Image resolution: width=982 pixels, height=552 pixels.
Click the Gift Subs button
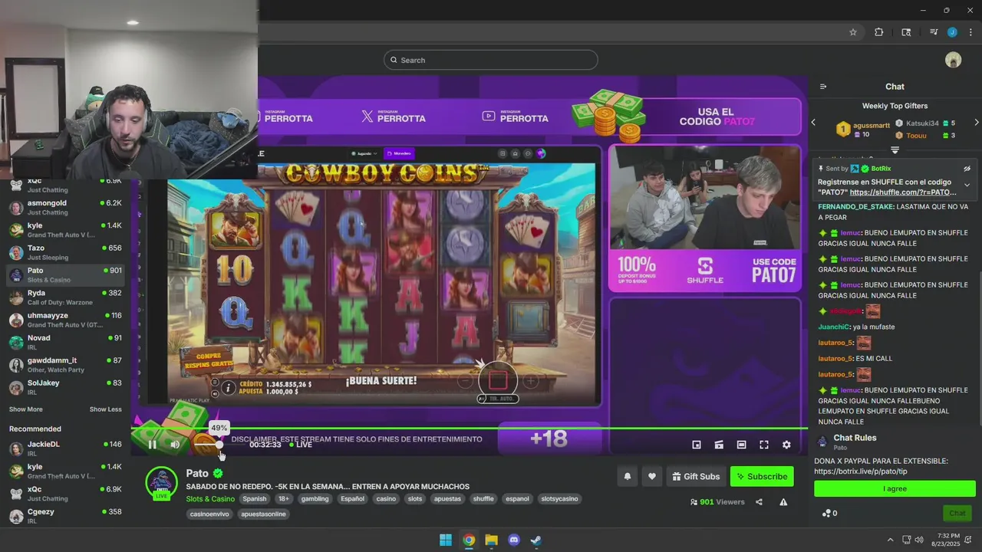point(696,476)
